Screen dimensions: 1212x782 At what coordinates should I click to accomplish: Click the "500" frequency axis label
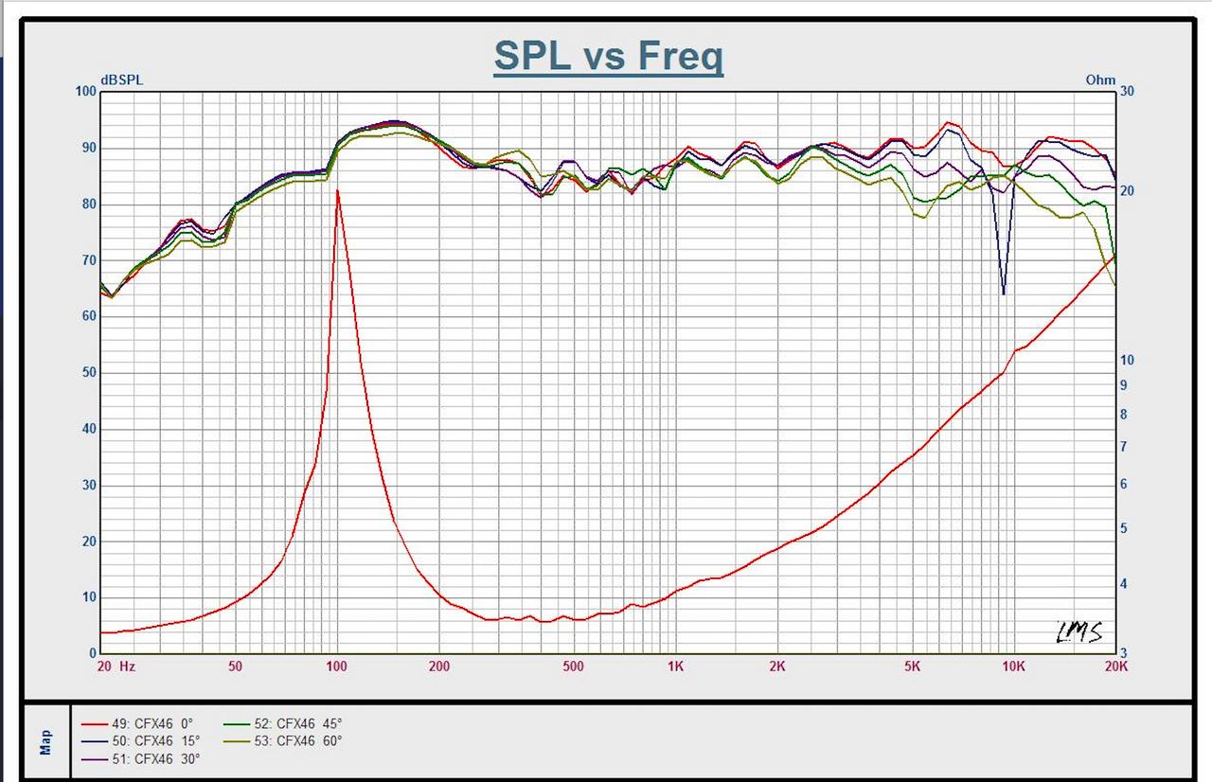(573, 666)
